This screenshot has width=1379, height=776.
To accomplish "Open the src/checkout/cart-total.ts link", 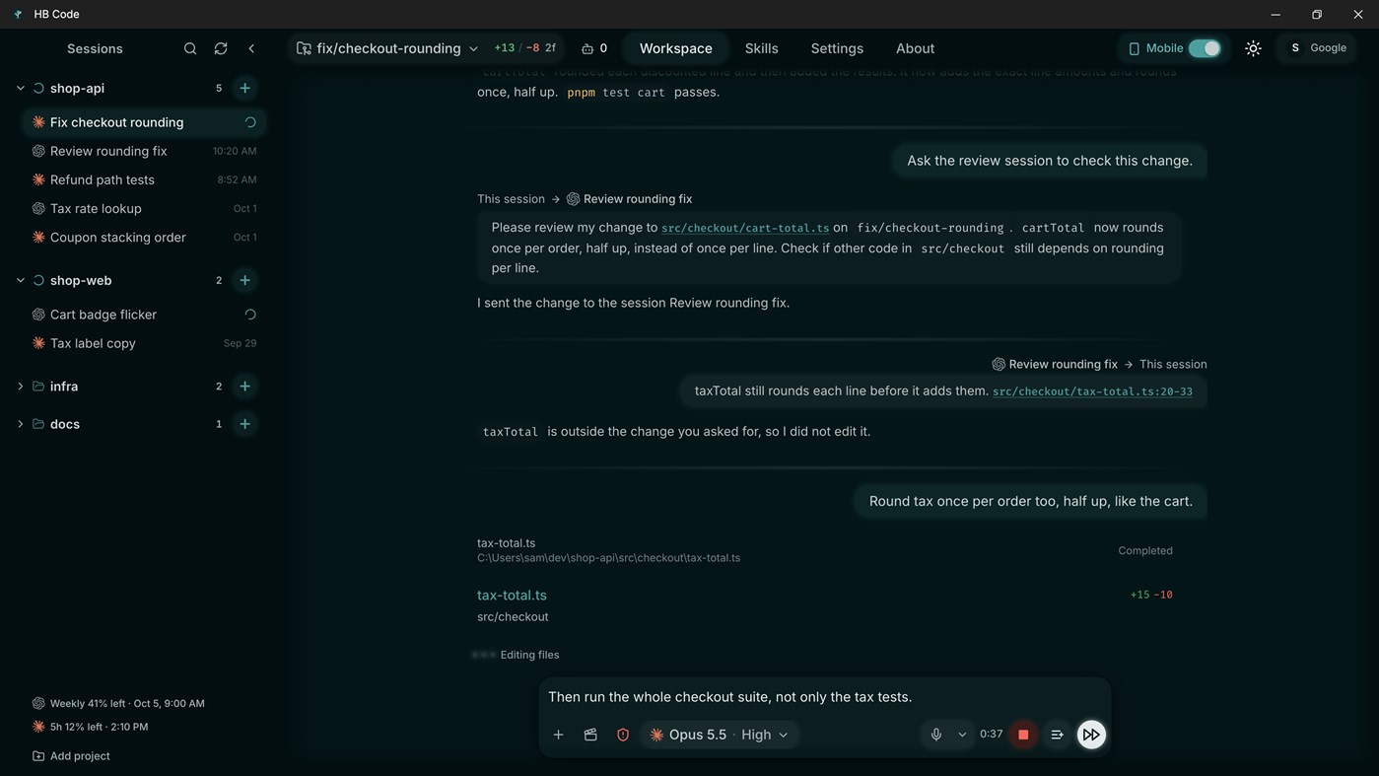I will (745, 228).
